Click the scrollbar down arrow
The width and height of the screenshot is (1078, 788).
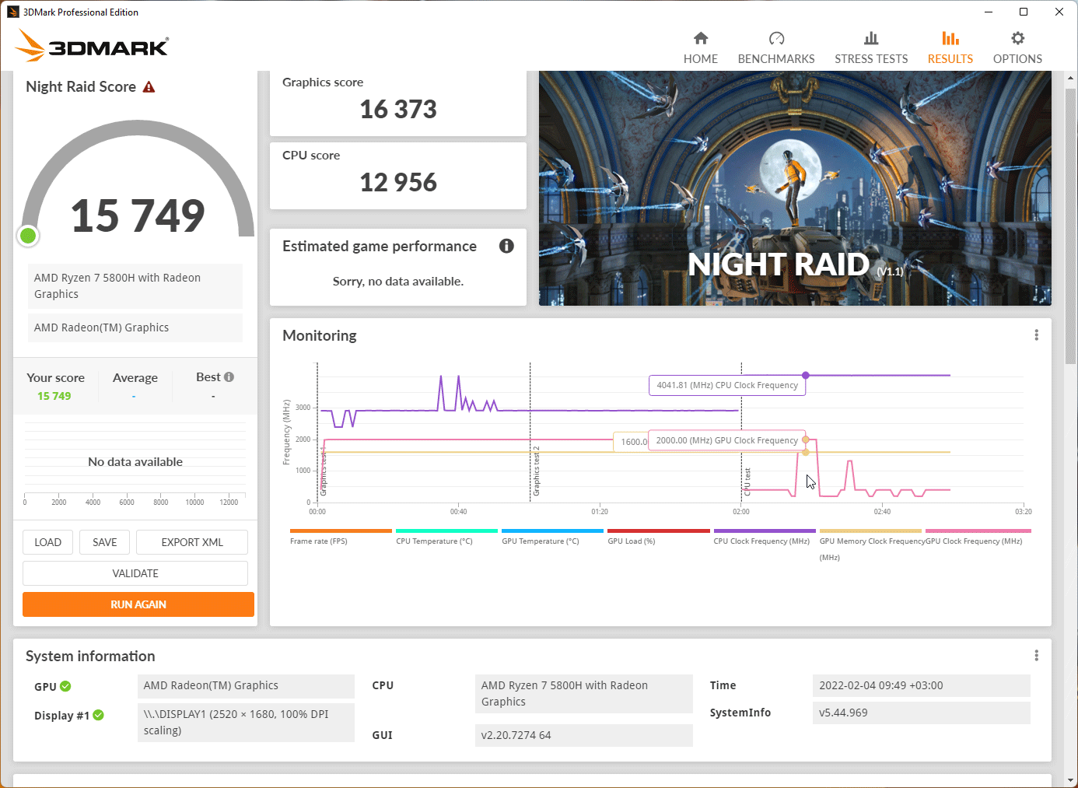[x=1071, y=779]
